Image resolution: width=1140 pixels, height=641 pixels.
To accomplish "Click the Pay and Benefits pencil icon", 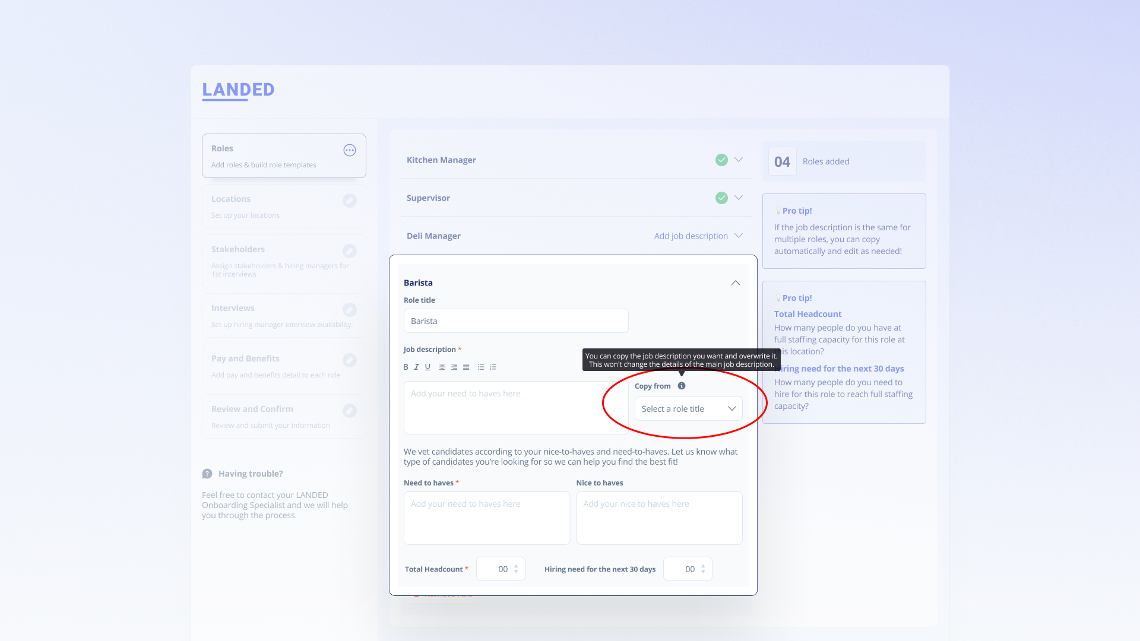I will [350, 360].
